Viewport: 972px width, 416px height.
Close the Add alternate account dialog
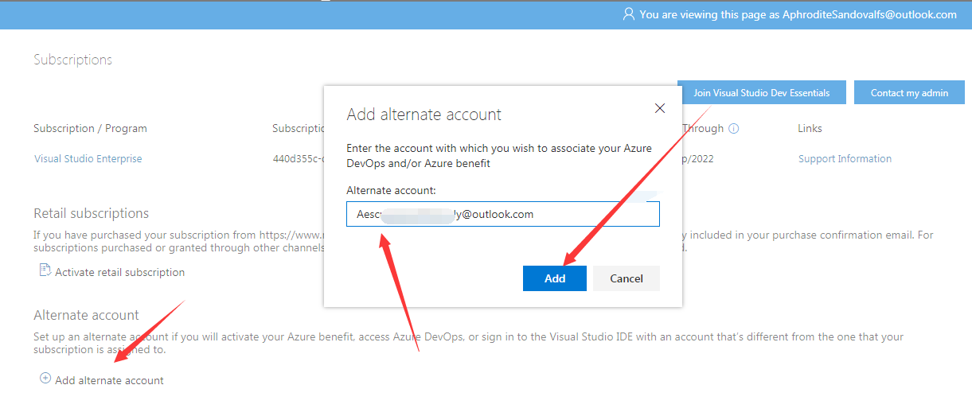(x=659, y=108)
